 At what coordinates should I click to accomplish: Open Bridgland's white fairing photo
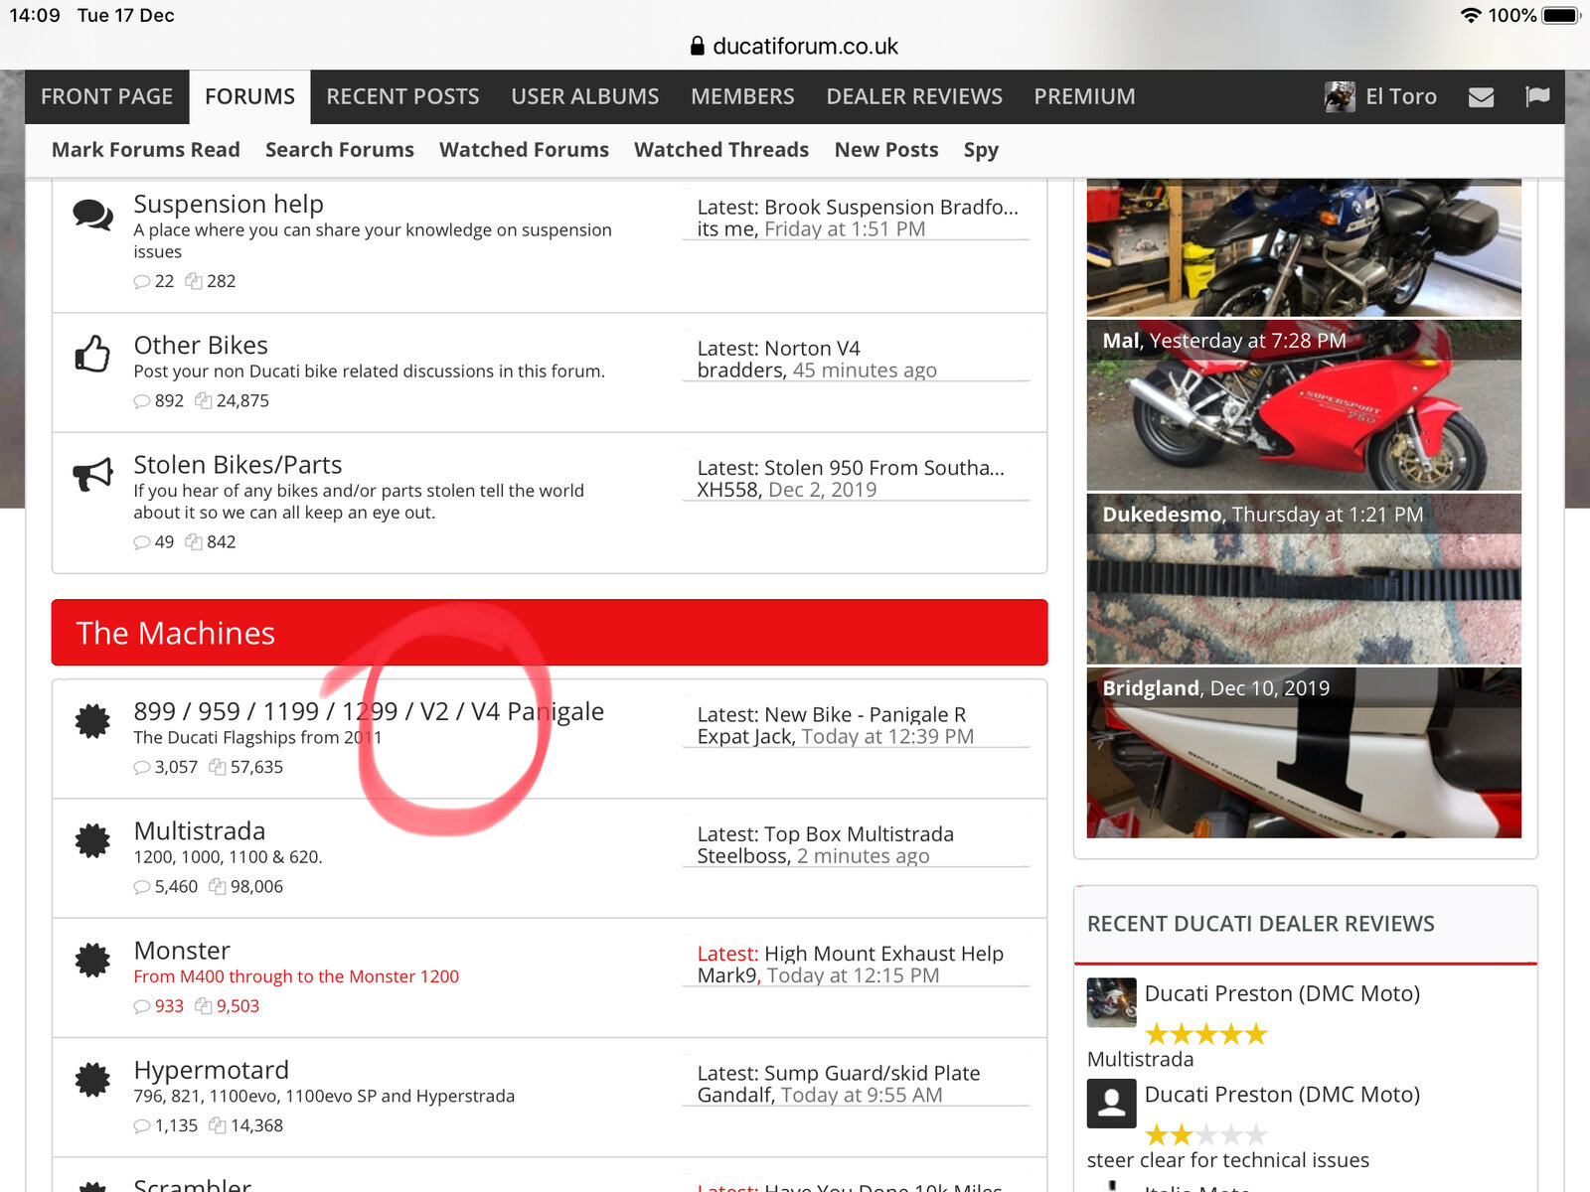1304,753
